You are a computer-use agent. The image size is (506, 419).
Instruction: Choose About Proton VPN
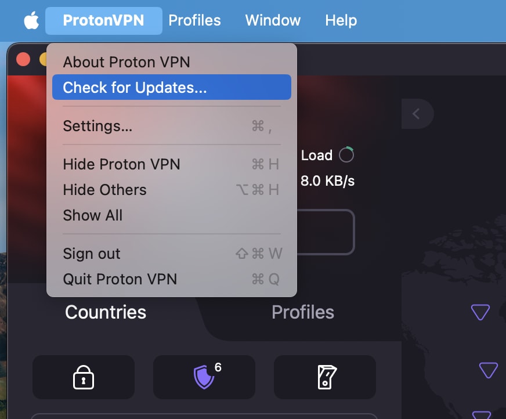click(x=172, y=62)
